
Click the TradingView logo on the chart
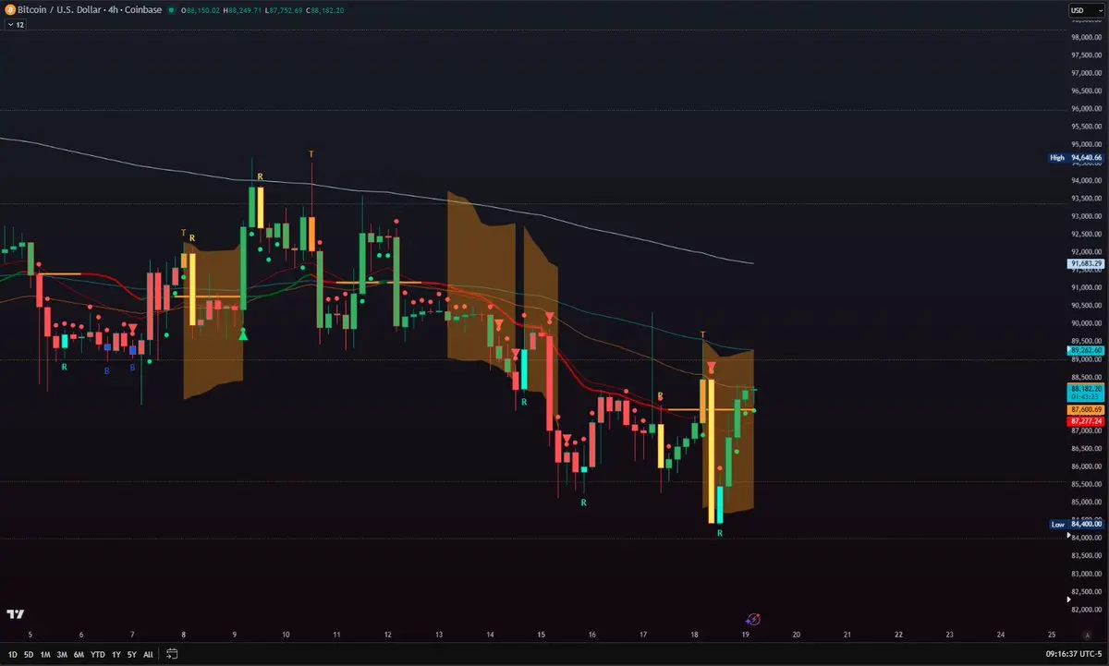15,614
